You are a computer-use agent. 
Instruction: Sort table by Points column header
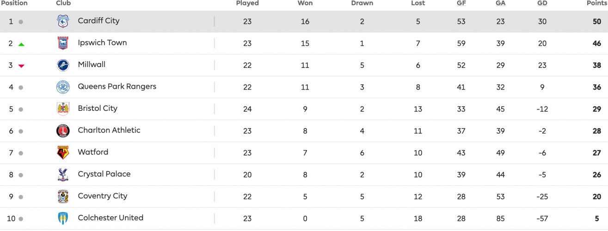pos(597,3)
